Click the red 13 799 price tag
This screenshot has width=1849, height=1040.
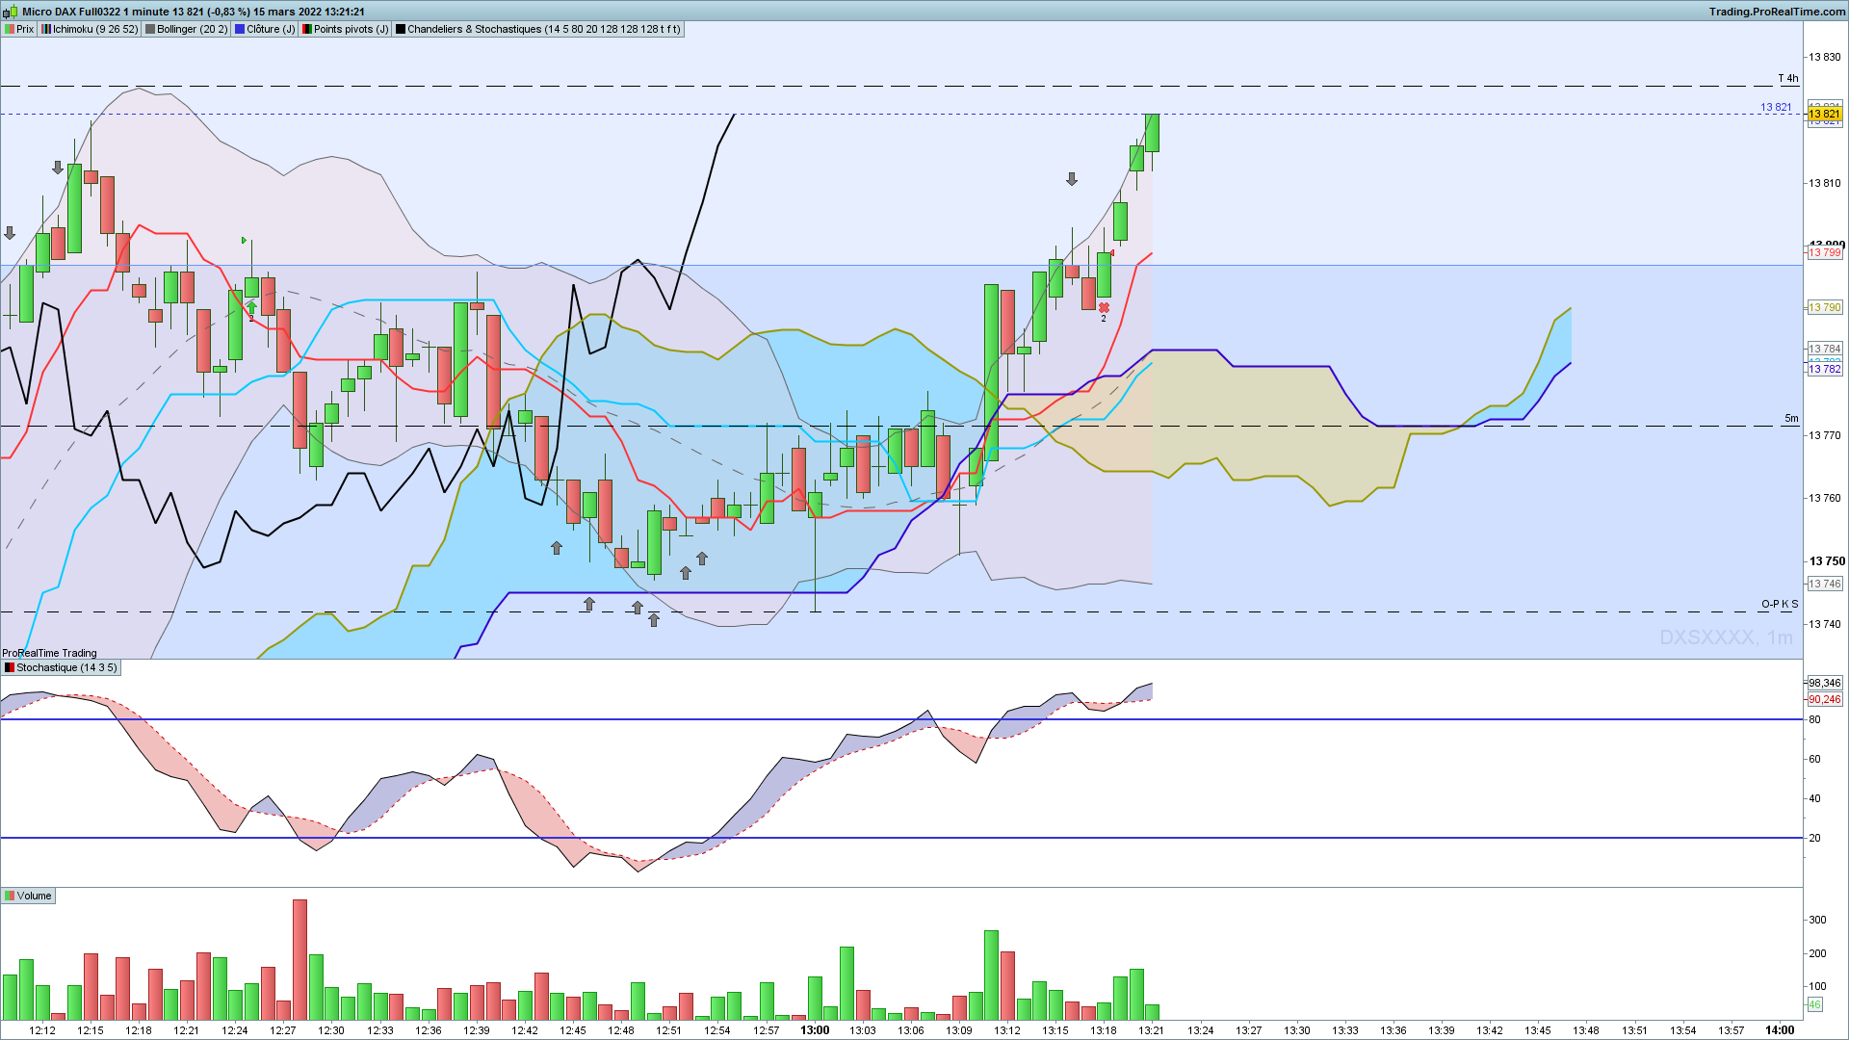coord(1824,252)
